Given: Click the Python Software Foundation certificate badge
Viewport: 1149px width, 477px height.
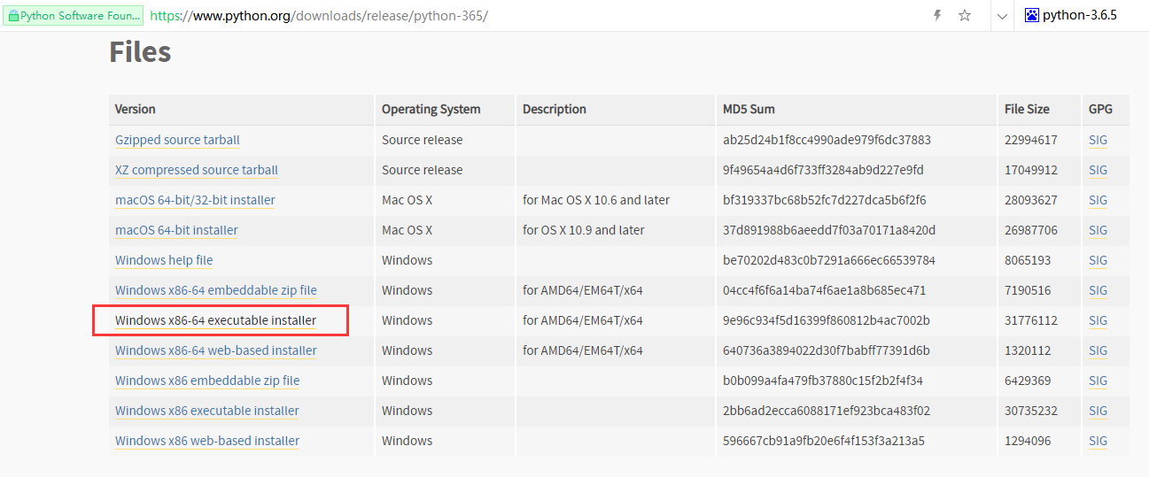Looking at the screenshot, I should coord(74,16).
